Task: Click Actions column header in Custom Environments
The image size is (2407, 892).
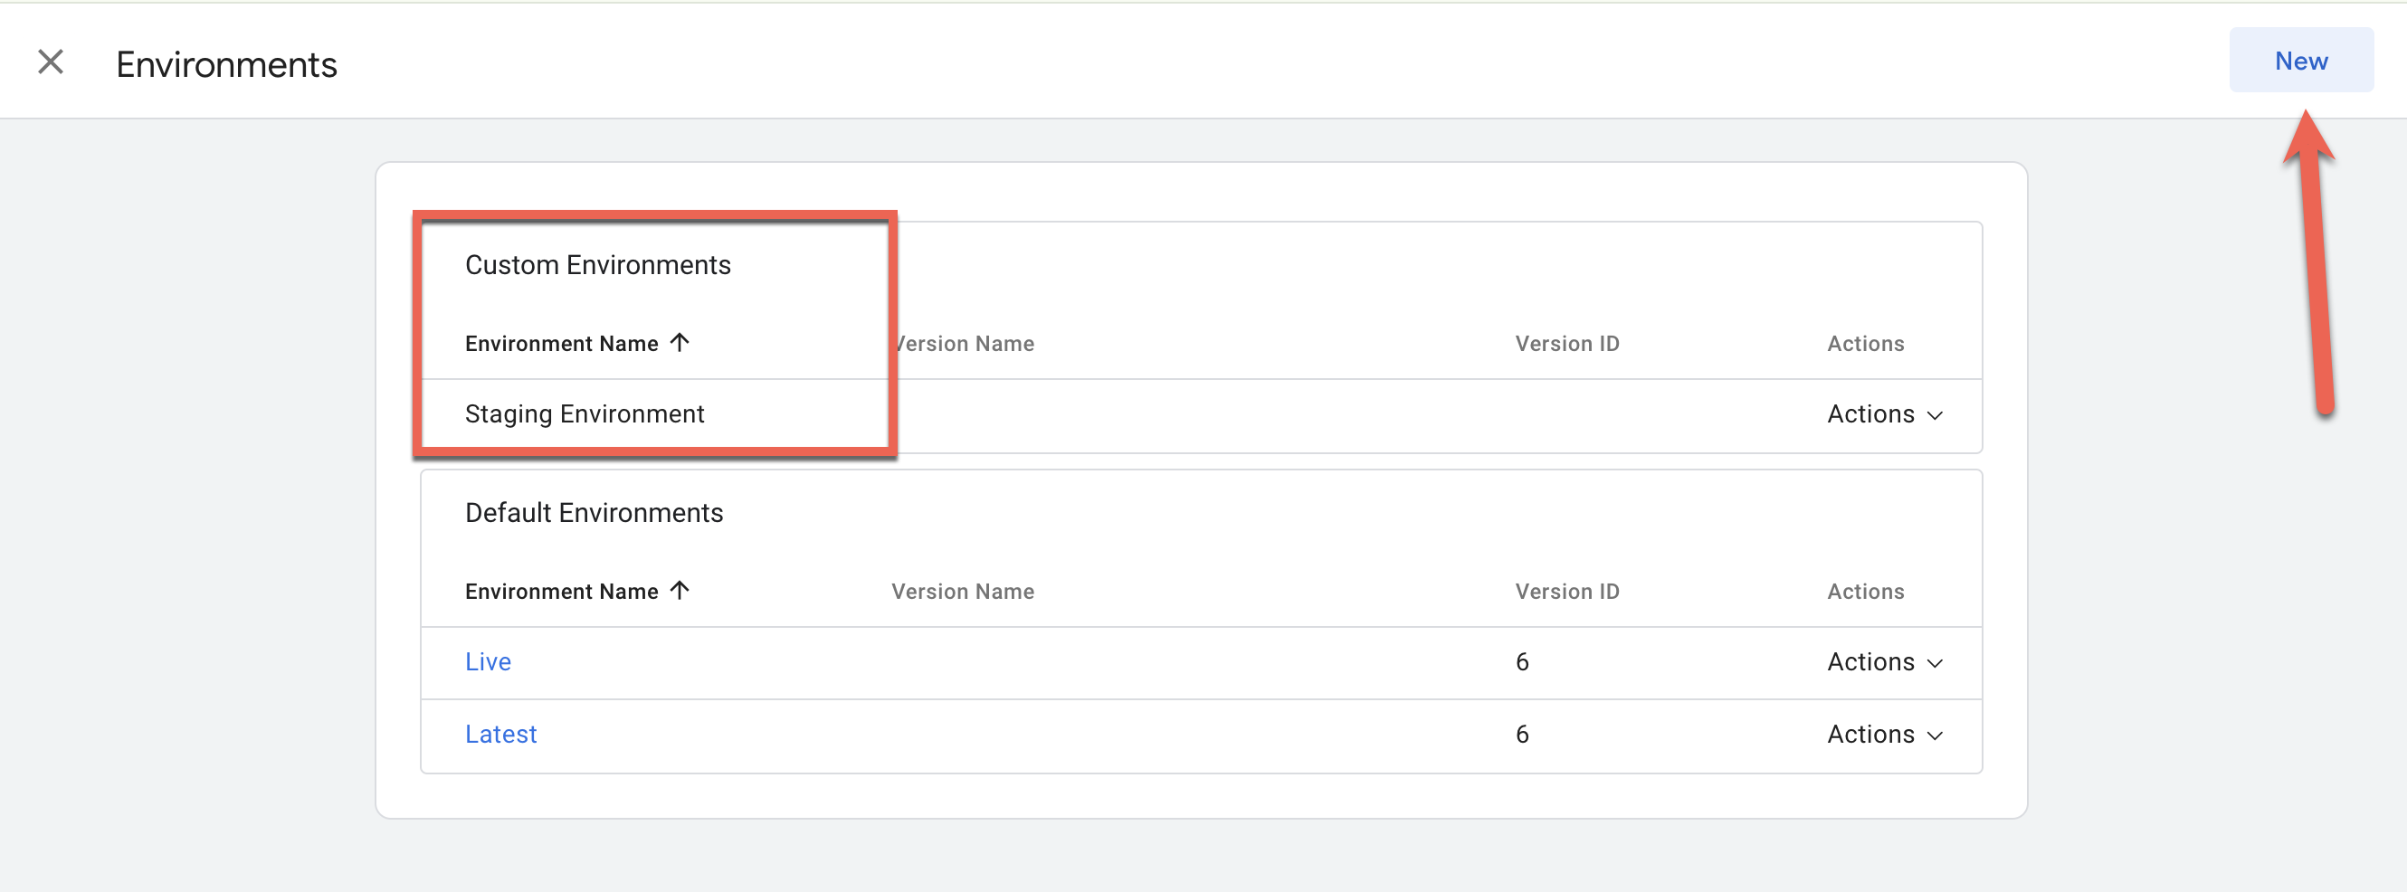Action: 1865,344
